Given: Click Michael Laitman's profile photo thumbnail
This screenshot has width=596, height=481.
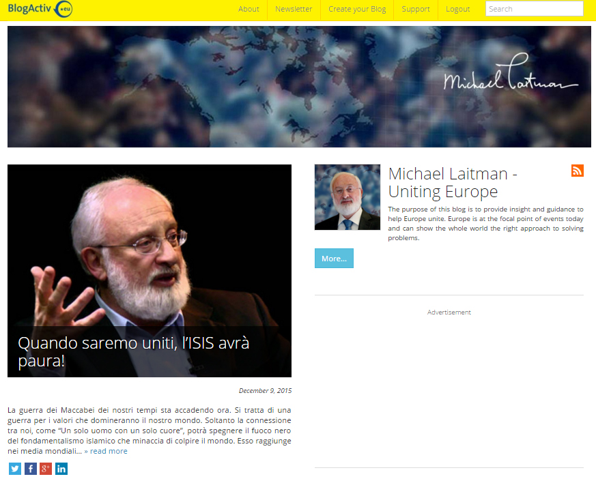Looking at the screenshot, I should click(x=347, y=197).
